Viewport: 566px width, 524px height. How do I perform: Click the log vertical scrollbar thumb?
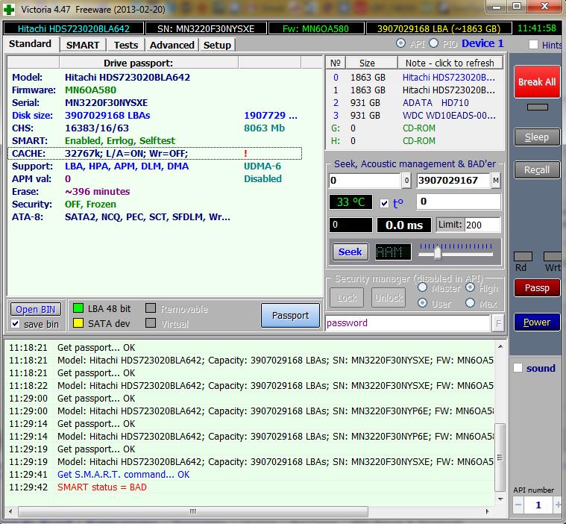(x=500, y=458)
